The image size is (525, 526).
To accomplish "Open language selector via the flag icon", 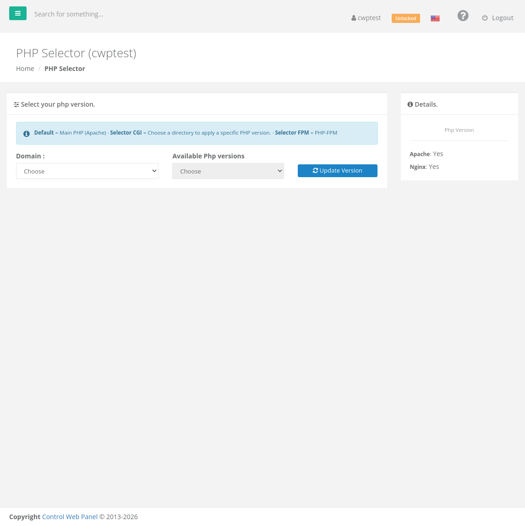I will [435, 18].
